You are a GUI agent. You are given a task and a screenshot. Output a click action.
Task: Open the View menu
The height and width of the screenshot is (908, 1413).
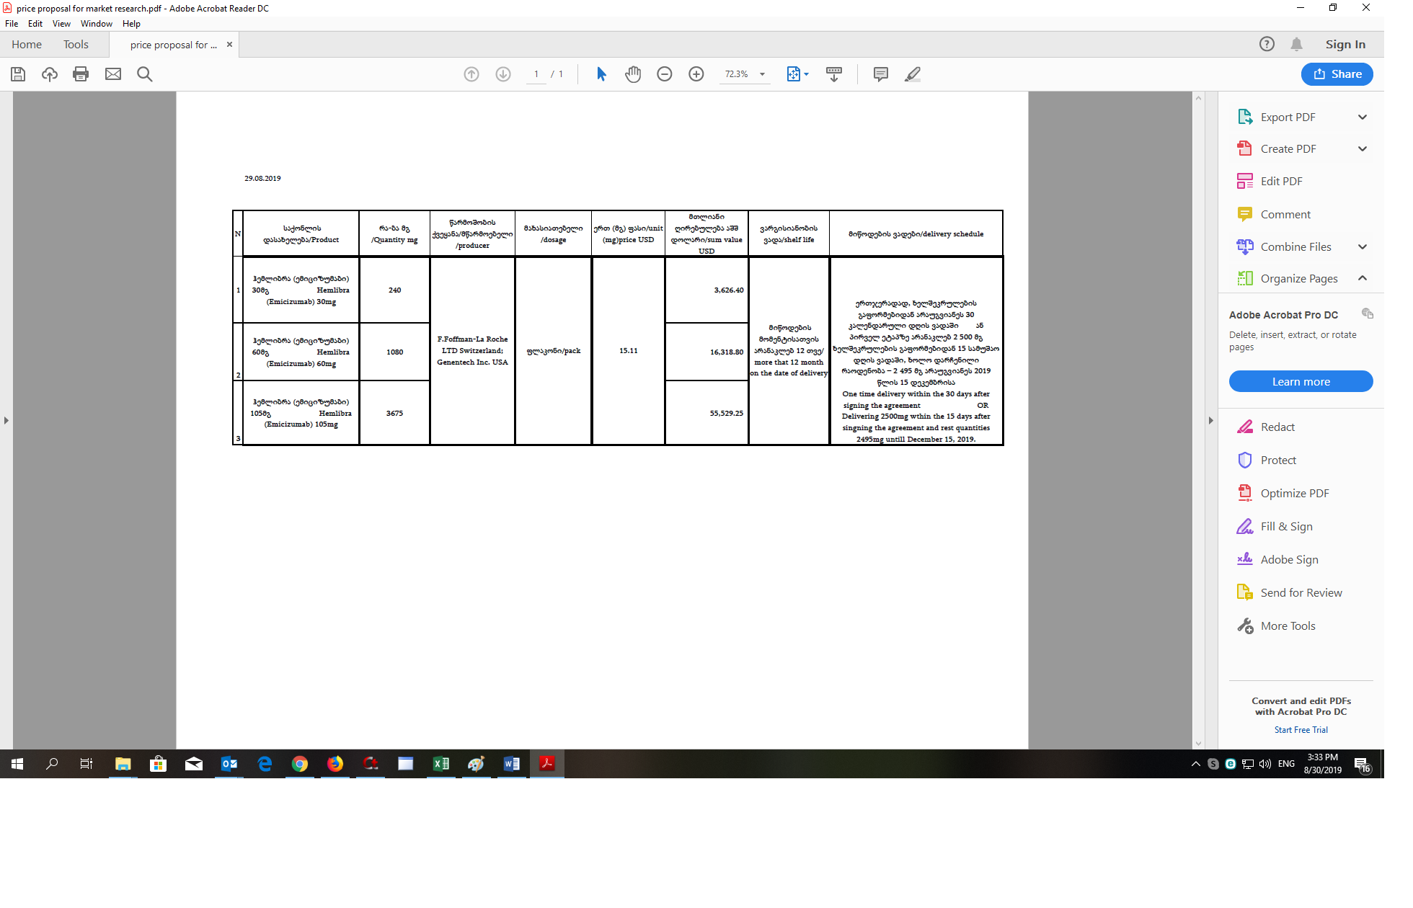pos(61,24)
